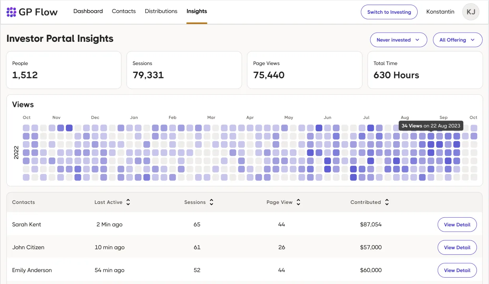Viewport: 489px width, 284px height.
Task: Click the People 1,512 stat card
Action: pos(63,70)
